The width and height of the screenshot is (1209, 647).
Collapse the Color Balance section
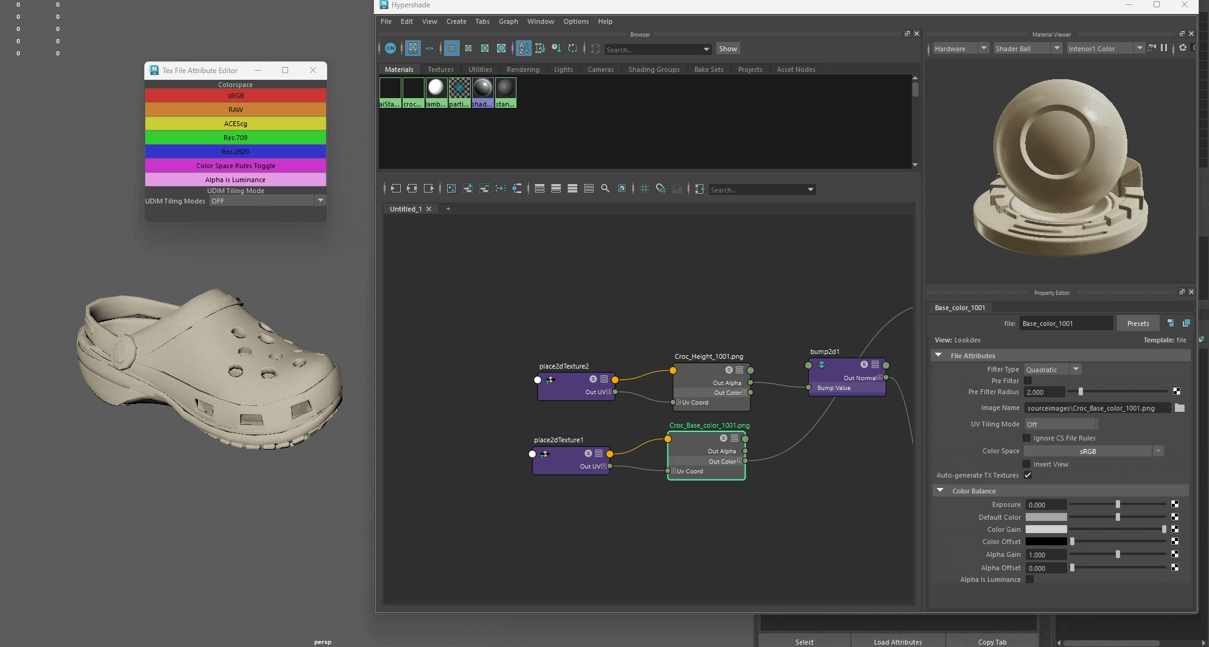pyautogui.click(x=940, y=490)
